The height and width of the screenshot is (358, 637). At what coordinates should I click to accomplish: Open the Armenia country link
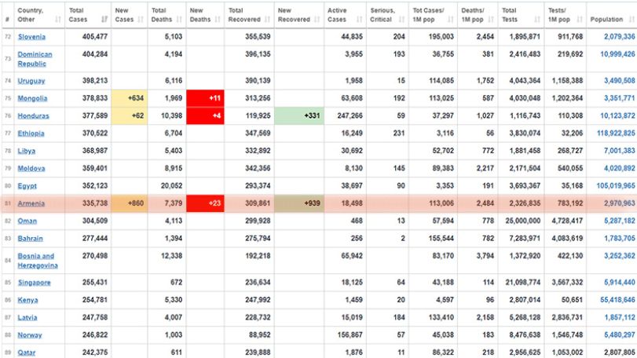click(31, 203)
